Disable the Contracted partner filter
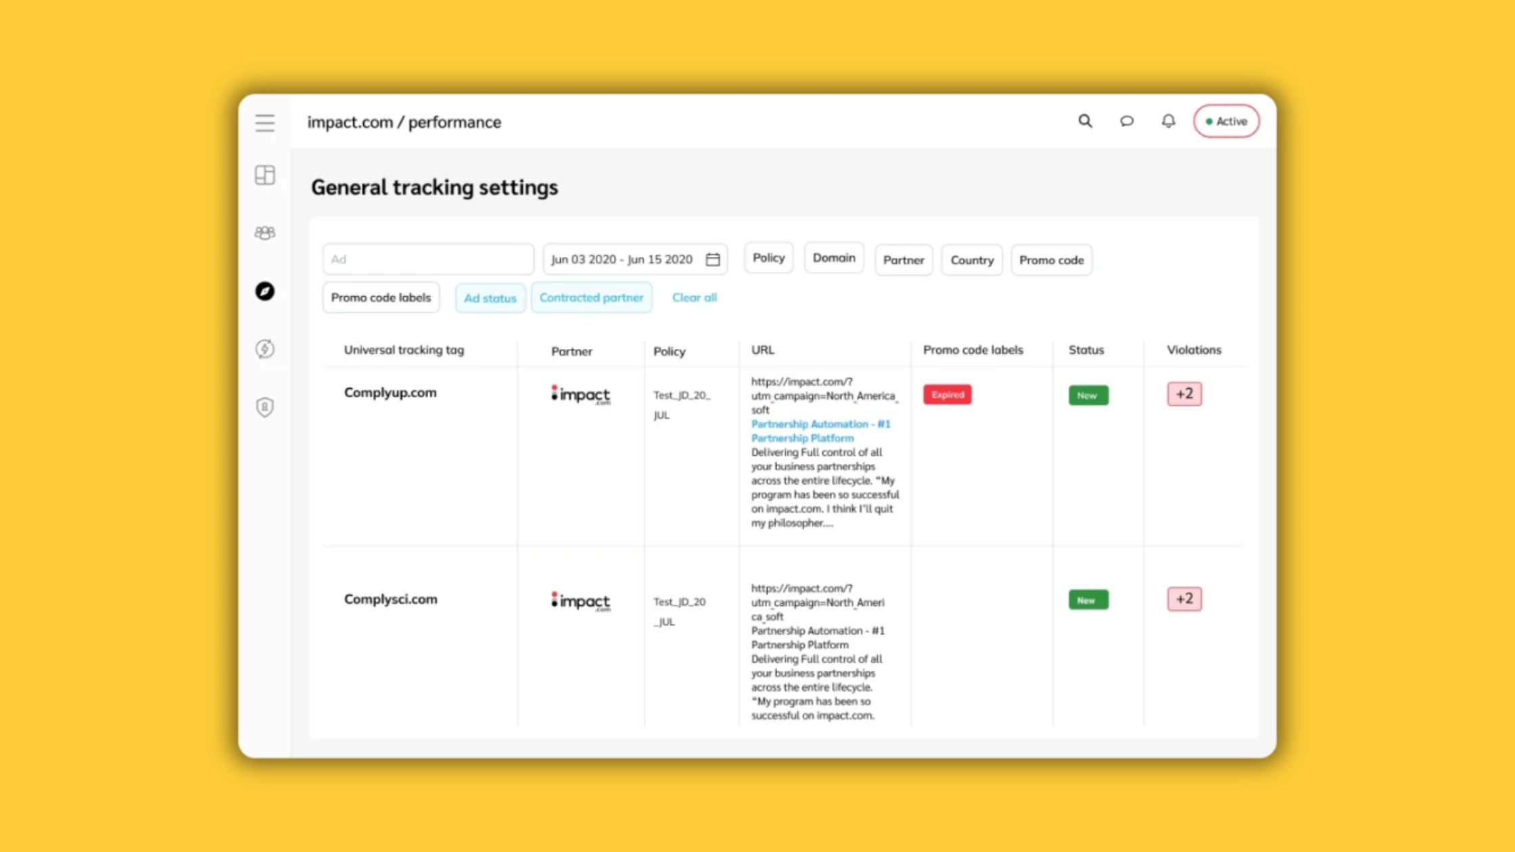The height and width of the screenshot is (852, 1515). point(591,298)
